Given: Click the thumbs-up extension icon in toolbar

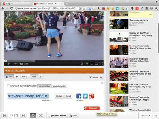Looking at the screenshot, I should [x=127, y=8].
